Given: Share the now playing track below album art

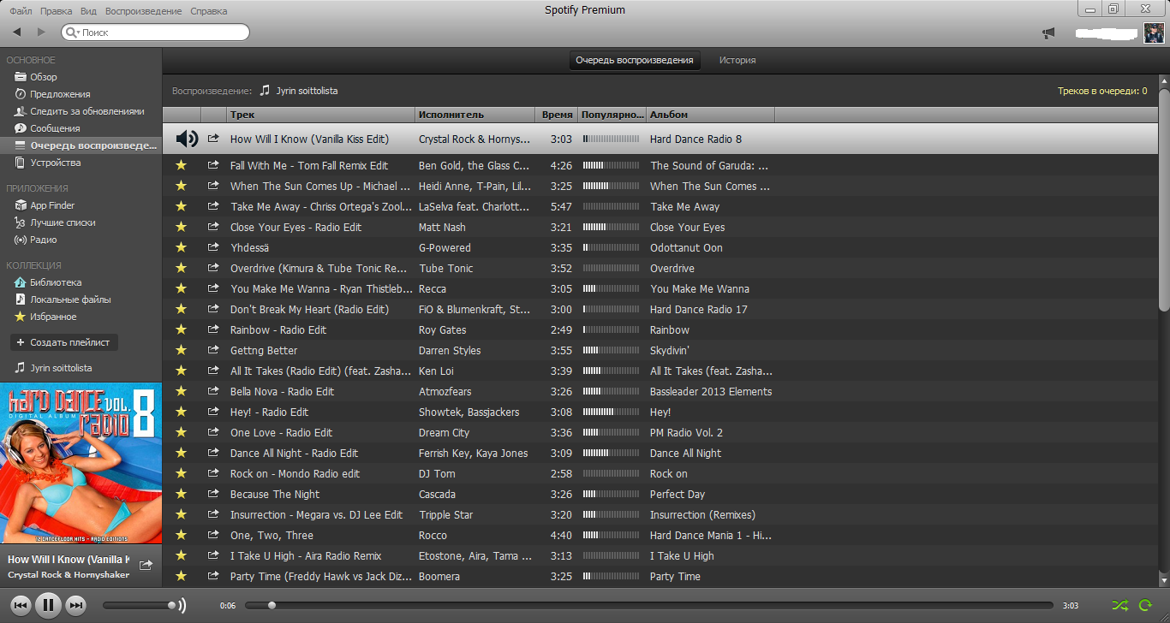Looking at the screenshot, I should (146, 565).
